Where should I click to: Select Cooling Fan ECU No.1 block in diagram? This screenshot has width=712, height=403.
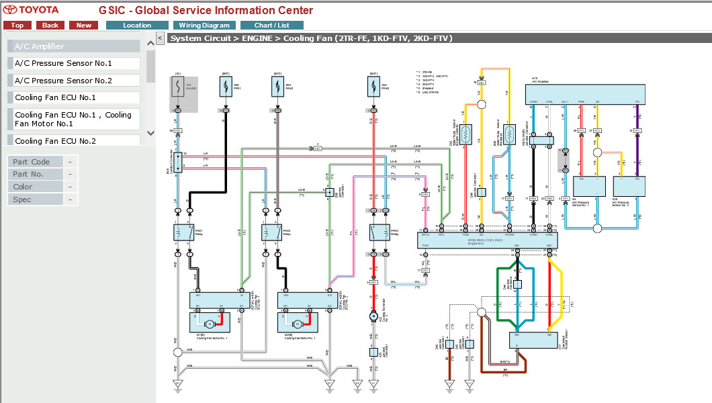pyautogui.click(x=220, y=300)
